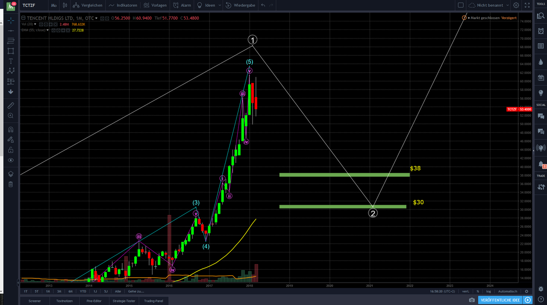Open the candlestick chart style icon
Viewport: 547px width, 305px height.
coord(65,5)
